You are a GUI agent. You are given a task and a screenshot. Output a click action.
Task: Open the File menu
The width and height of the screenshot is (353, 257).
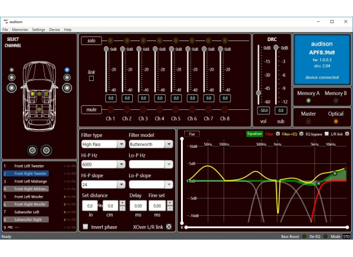point(5,30)
